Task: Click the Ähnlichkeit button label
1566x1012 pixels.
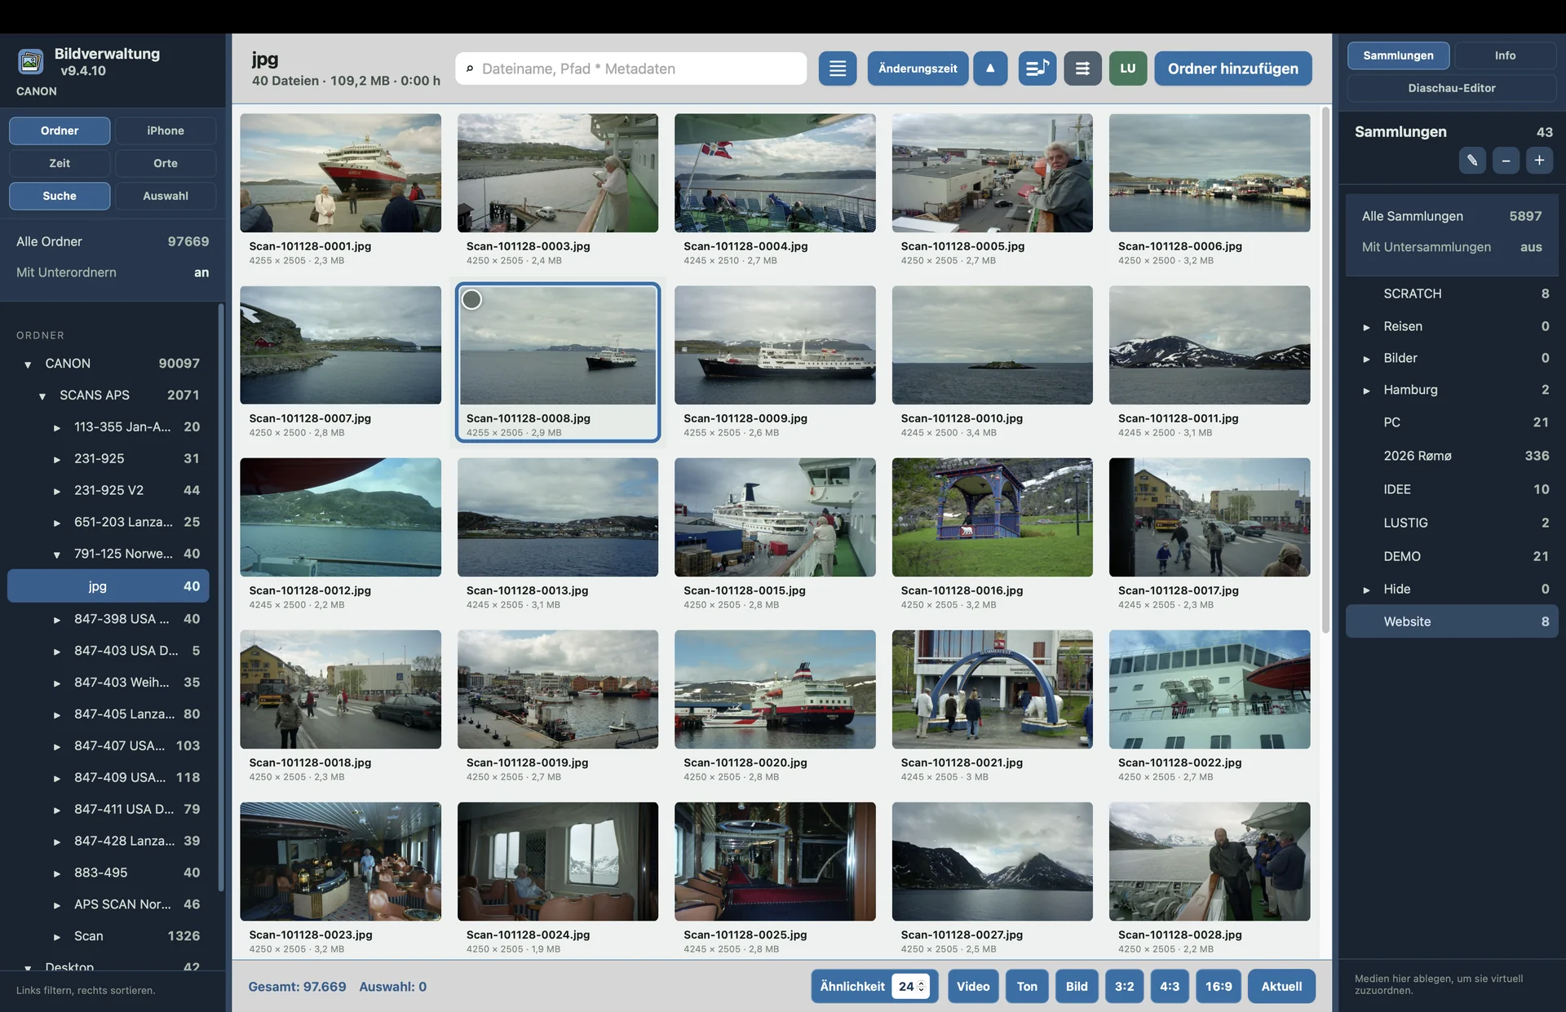Action: click(x=852, y=986)
